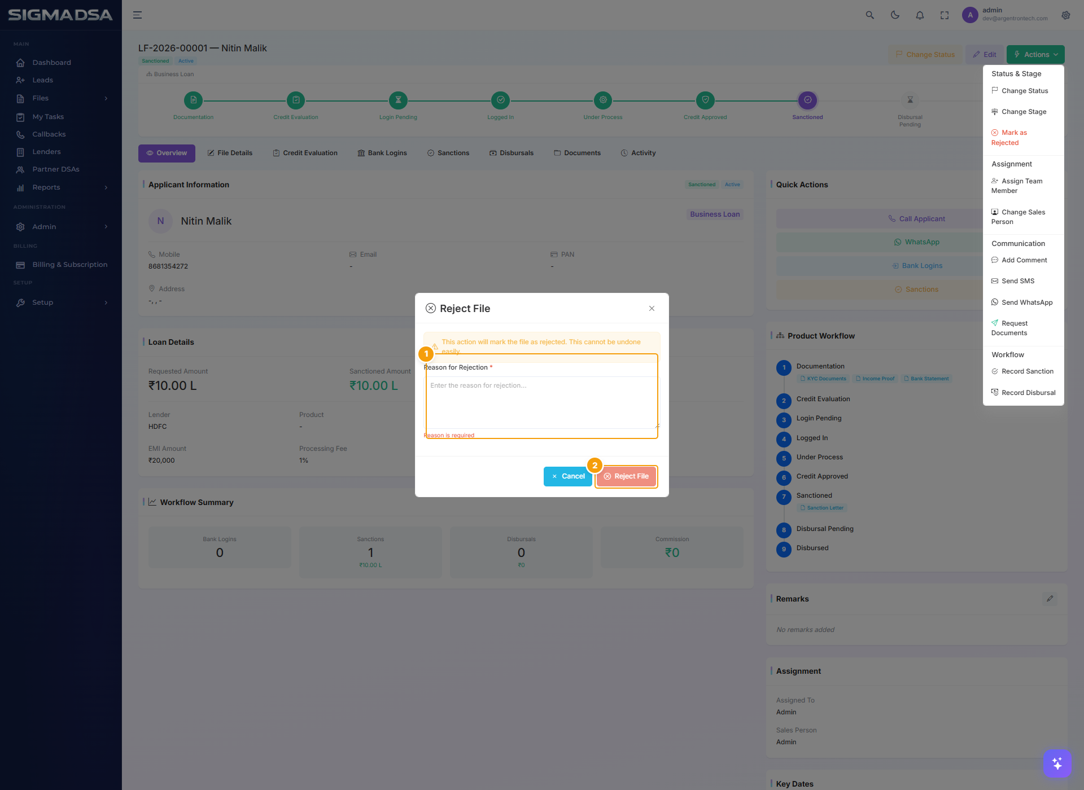This screenshot has height=790, width=1084.
Task: Click the Sanctioned stage circle
Action: (x=807, y=100)
